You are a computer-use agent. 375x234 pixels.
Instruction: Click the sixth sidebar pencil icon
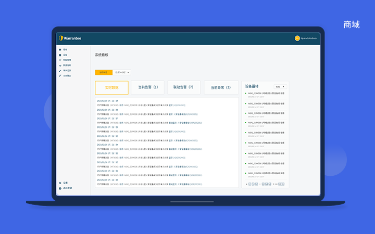(x=60, y=75)
